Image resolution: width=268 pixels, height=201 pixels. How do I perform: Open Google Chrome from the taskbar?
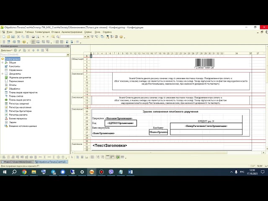coord(24,172)
